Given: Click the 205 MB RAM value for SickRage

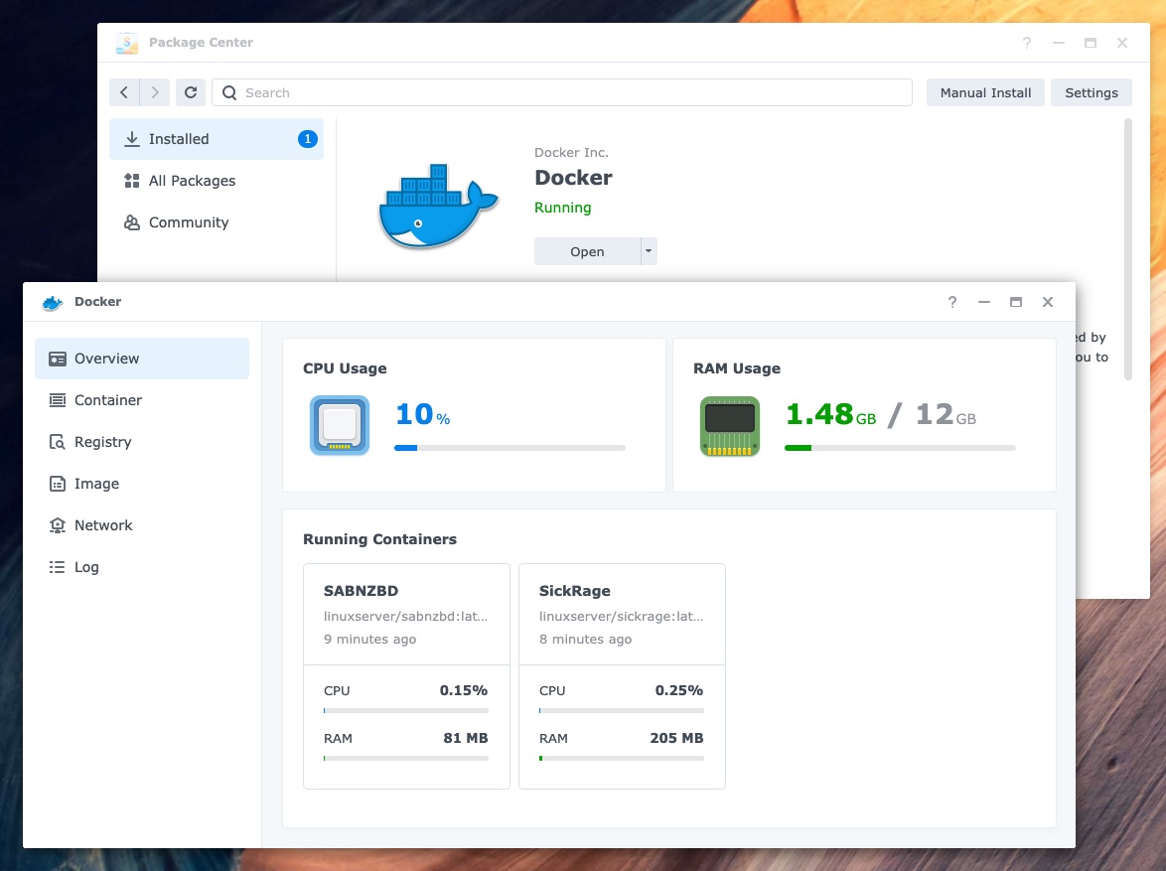Looking at the screenshot, I should (676, 738).
